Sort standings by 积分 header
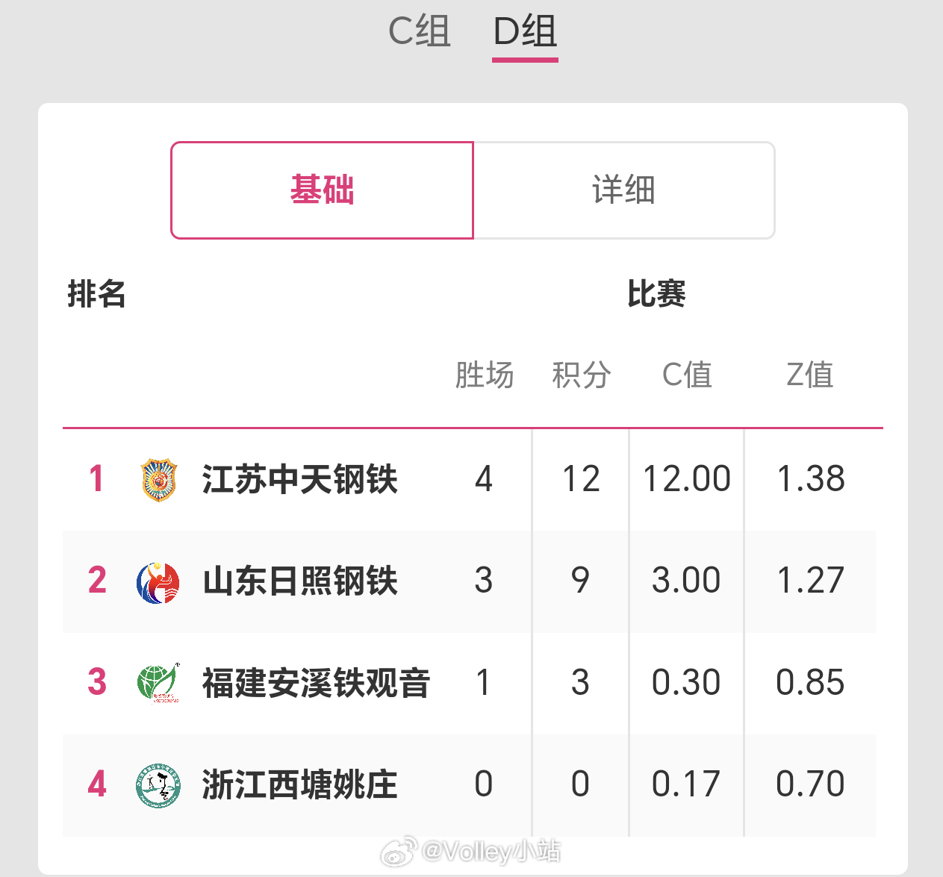This screenshot has height=877, width=943. pos(582,375)
